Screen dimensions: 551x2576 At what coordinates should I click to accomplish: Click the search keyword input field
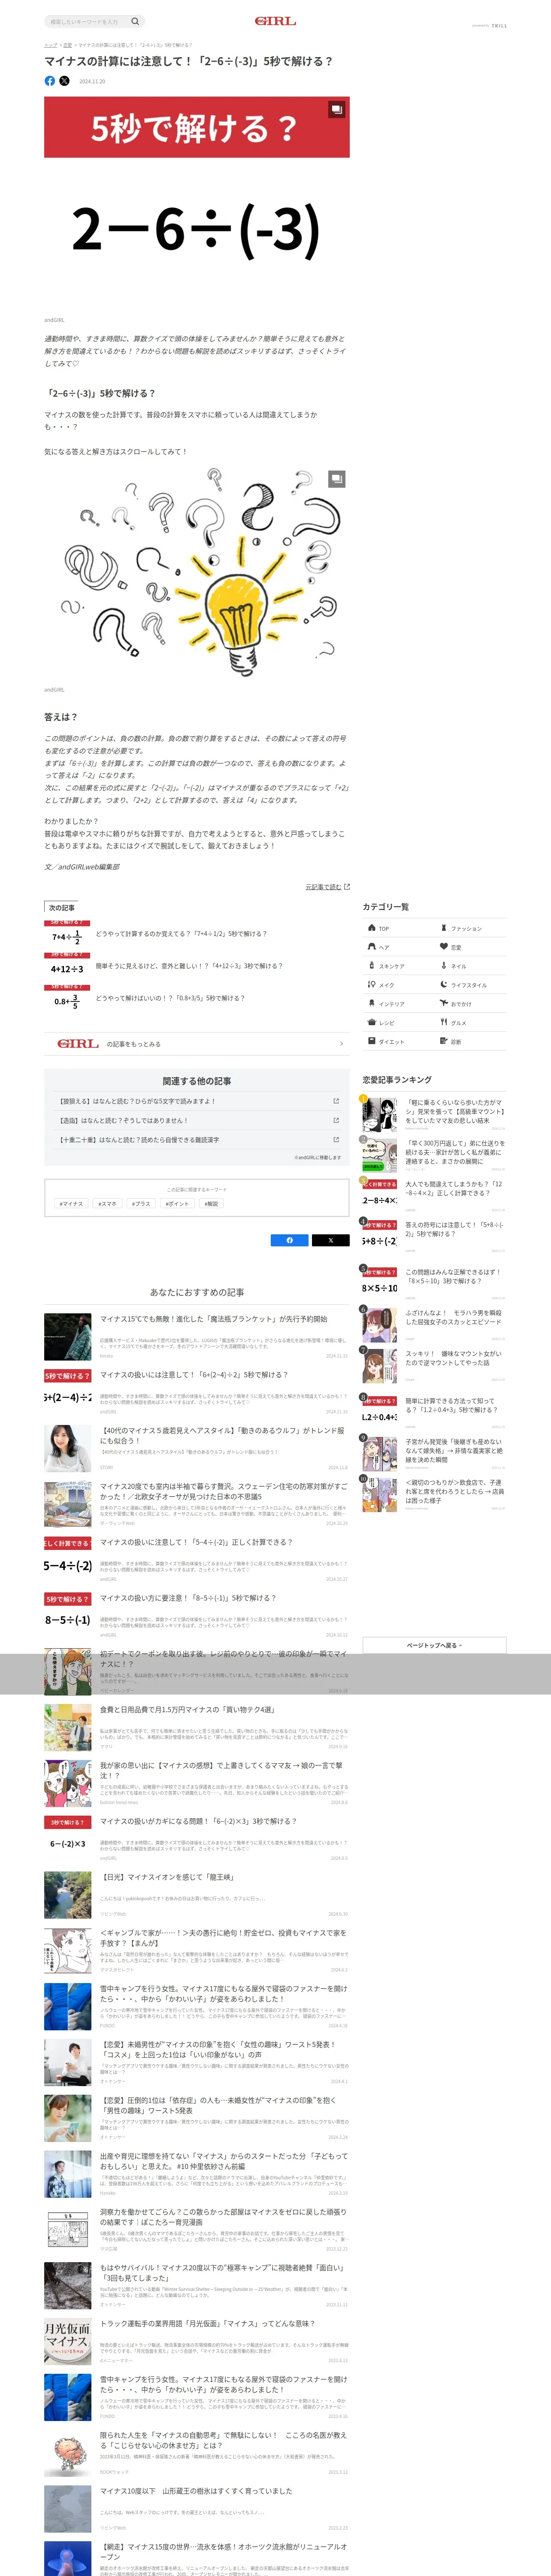(x=87, y=21)
